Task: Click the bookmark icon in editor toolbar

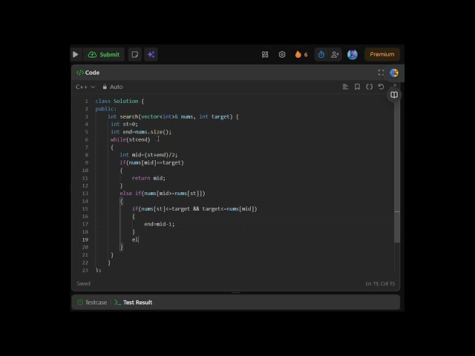Action: tap(357, 87)
